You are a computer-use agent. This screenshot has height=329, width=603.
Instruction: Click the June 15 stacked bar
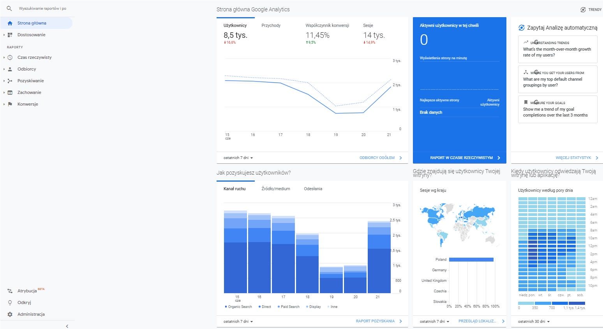tap(235, 252)
